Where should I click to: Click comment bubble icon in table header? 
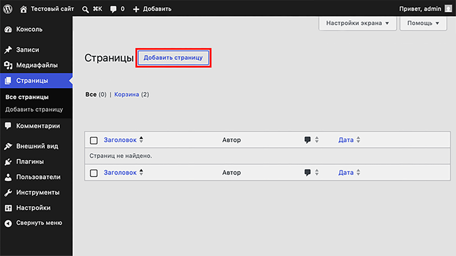(x=307, y=140)
